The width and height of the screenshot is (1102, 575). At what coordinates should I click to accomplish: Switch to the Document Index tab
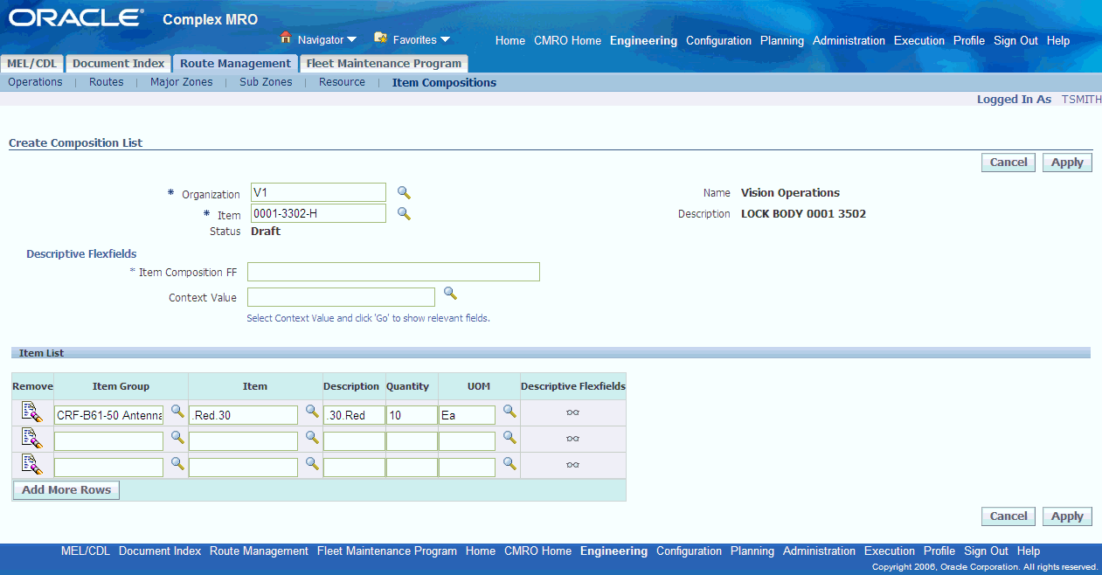click(118, 64)
